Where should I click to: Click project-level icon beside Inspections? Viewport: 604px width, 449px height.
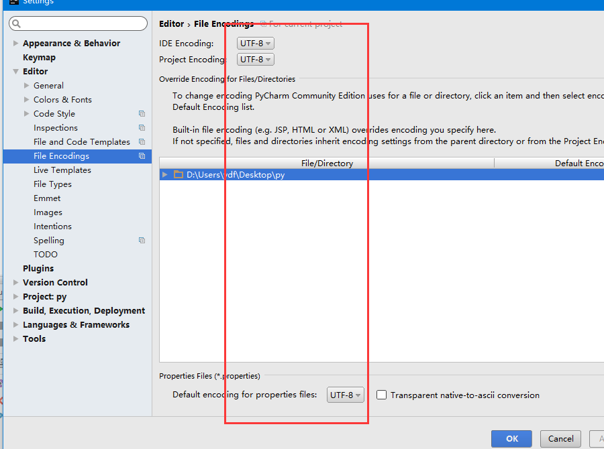142,128
